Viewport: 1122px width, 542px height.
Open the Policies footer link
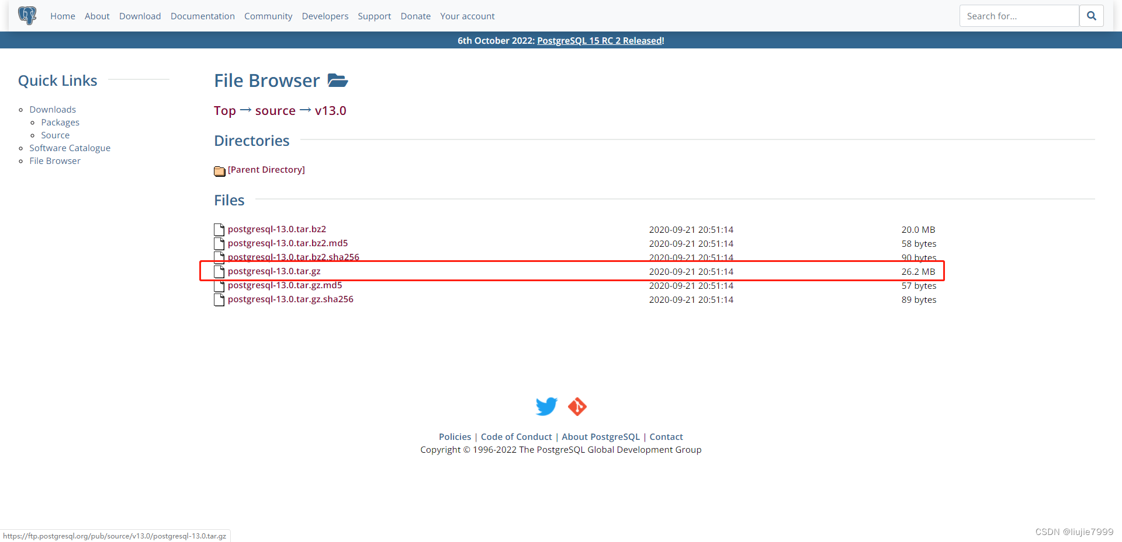point(455,436)
